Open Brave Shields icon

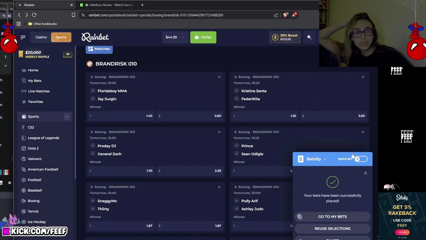[285, 15]
